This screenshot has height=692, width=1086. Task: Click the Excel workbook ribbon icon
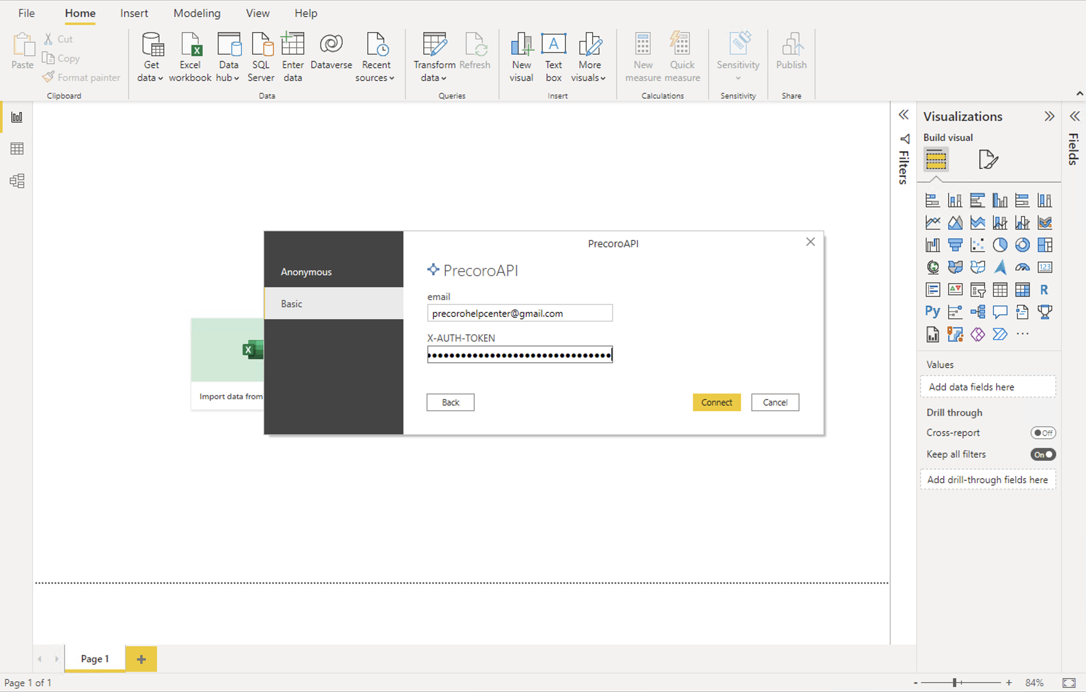190,58
